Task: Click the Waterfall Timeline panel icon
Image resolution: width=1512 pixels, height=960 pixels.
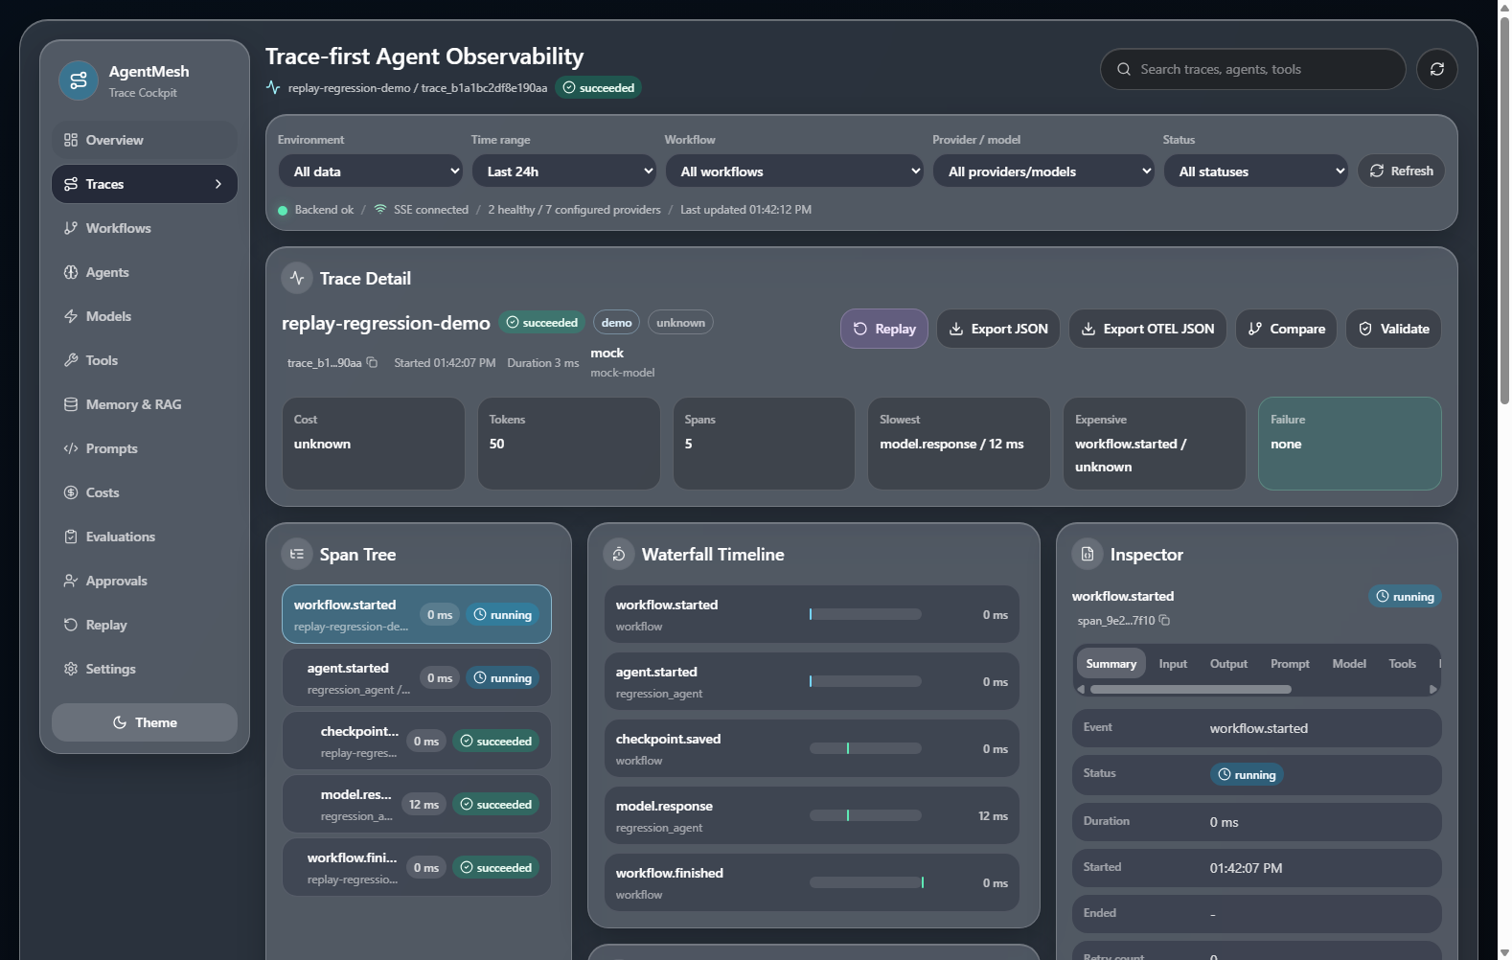Action: [x=619, y=554]
